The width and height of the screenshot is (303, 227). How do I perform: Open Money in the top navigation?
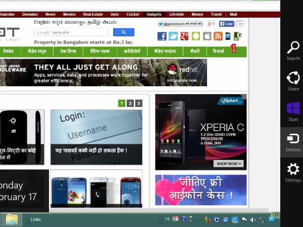click(x=197, y=14)
